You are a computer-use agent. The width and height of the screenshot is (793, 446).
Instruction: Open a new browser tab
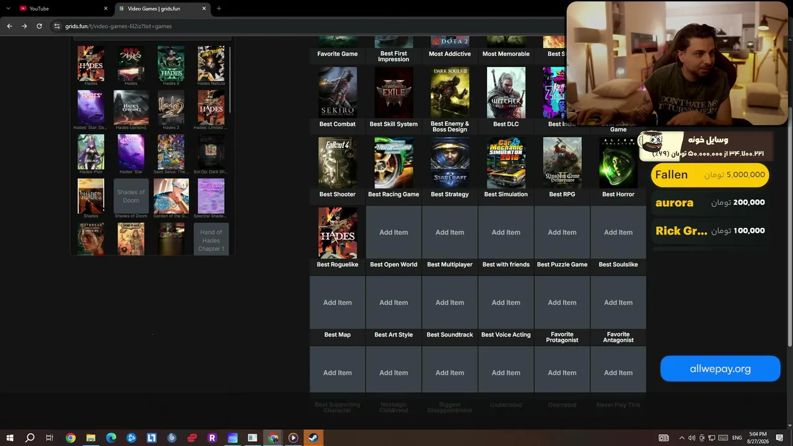point(219,9)
